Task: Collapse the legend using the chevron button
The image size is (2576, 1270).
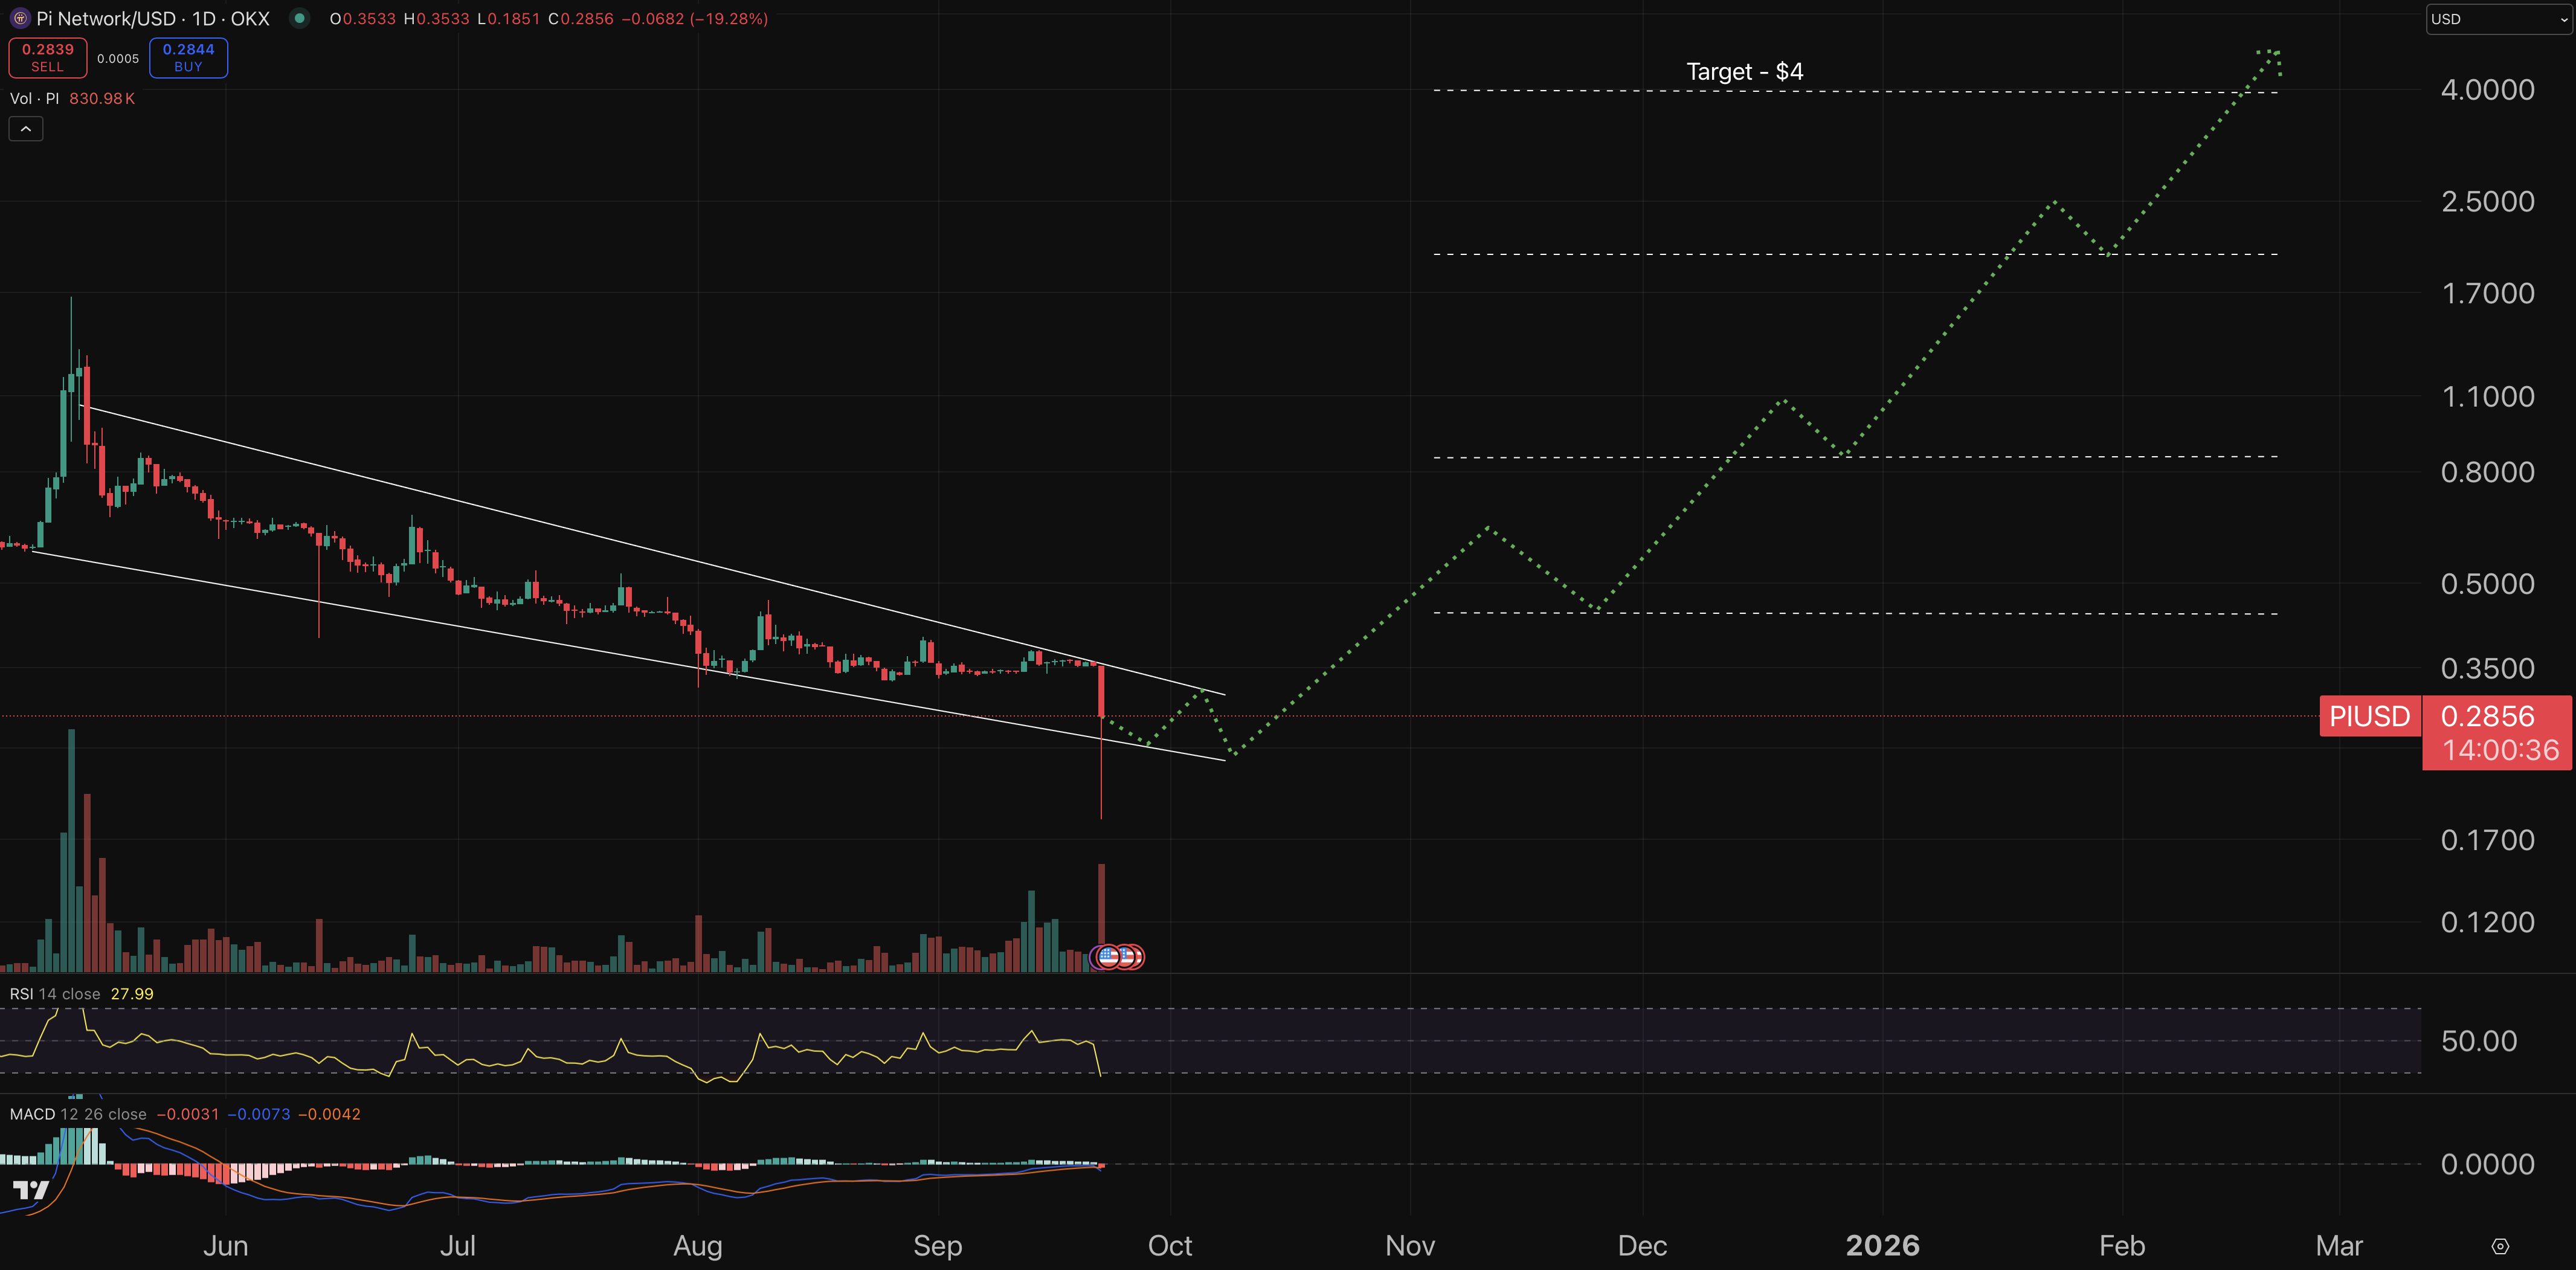Action: pyautogui.click(x=25, y=128)
